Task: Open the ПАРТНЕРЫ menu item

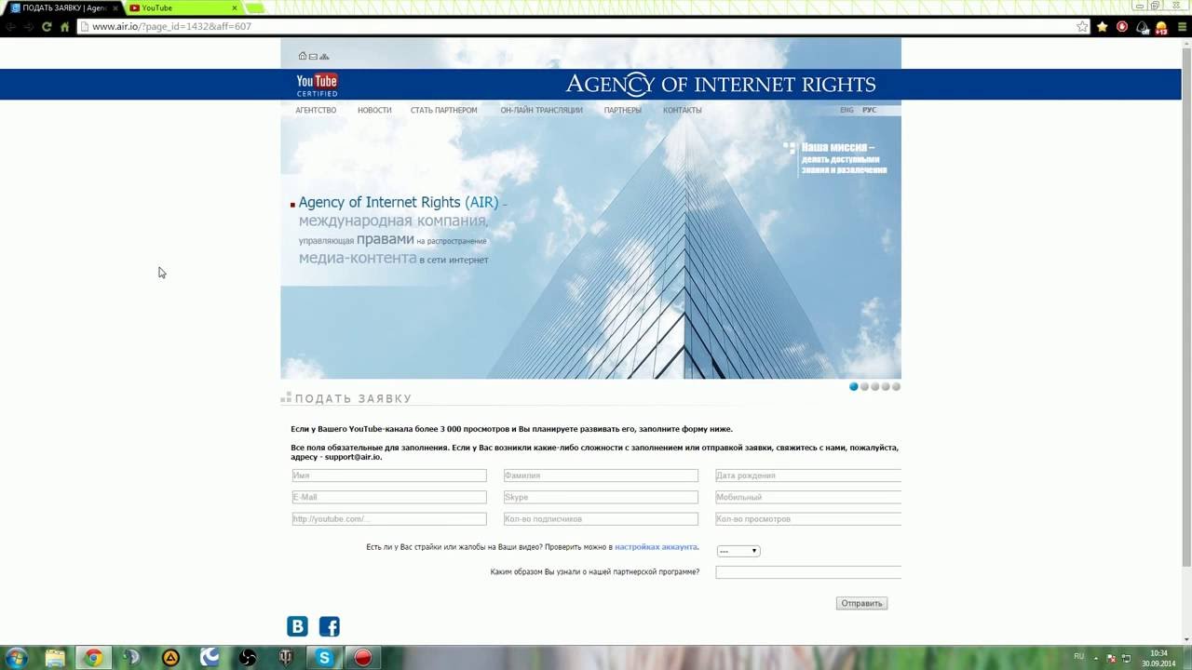Action: tap(622, 110)
